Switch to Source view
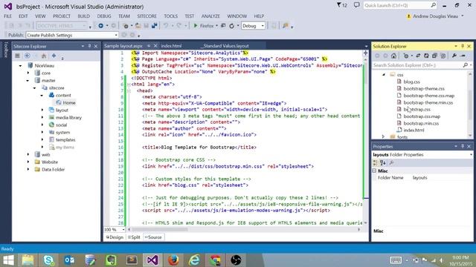 153,237
